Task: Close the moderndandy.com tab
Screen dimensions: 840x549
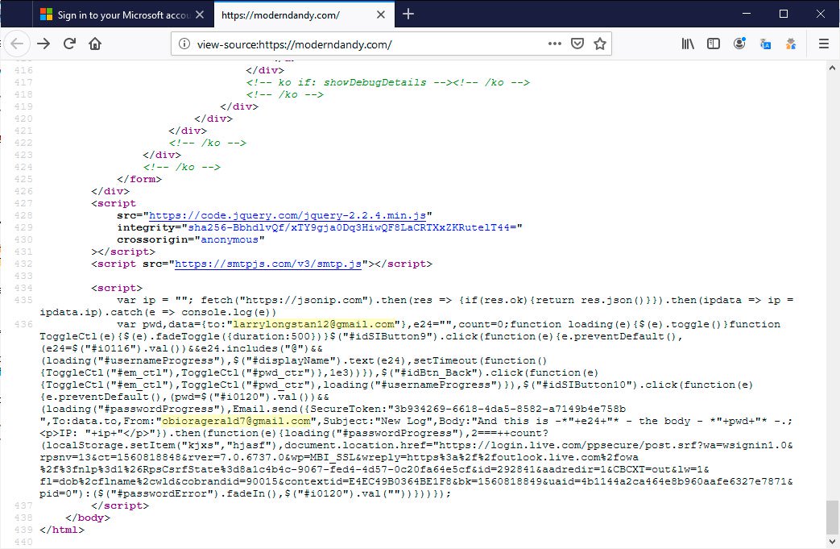Action: point(381,15)
